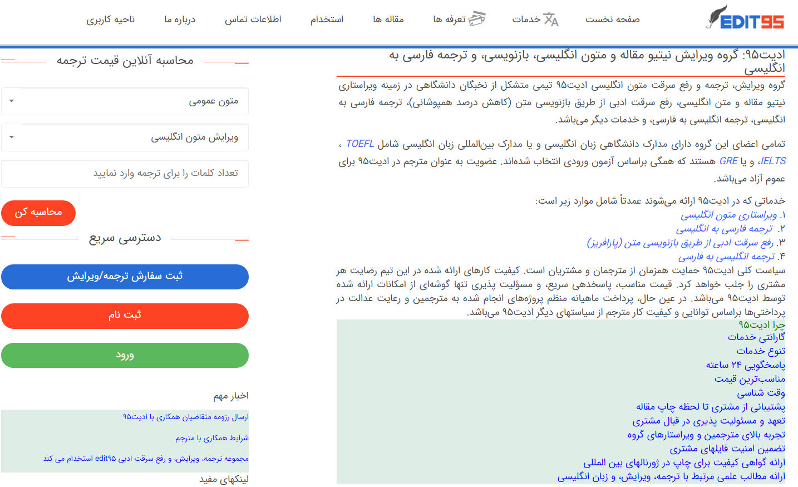
Task: Open the IELTS link
Action: click(773, 161)
